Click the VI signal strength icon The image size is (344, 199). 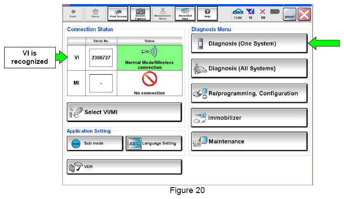tap(250, 14)
